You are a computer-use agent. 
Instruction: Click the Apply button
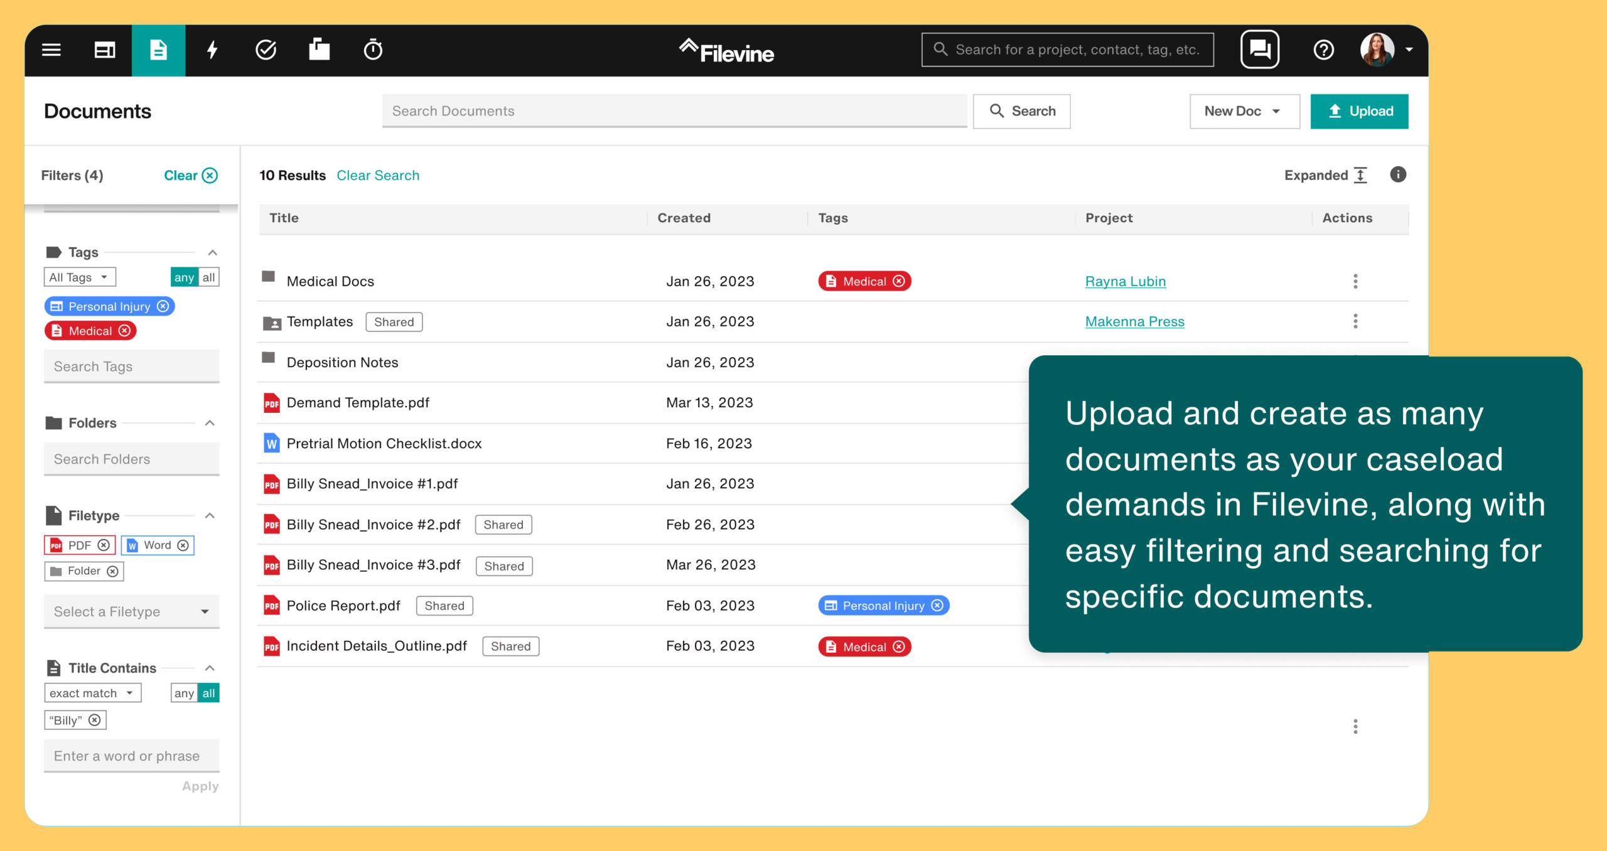[x=200, y=786]
